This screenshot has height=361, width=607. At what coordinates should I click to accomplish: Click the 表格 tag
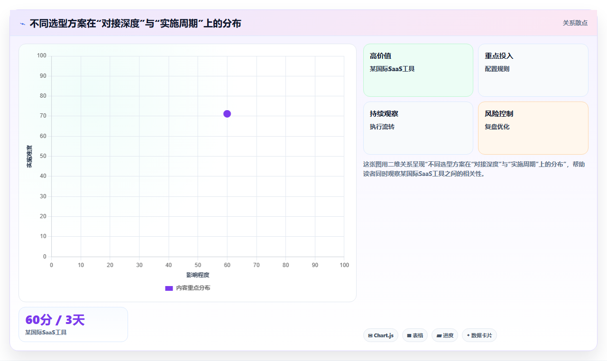click(x=415, y=335)
